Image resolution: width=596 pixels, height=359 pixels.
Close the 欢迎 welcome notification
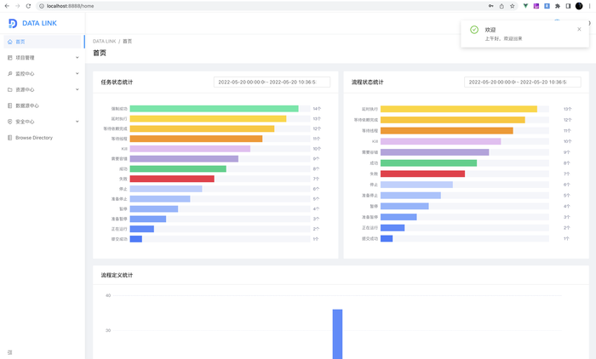579,29
